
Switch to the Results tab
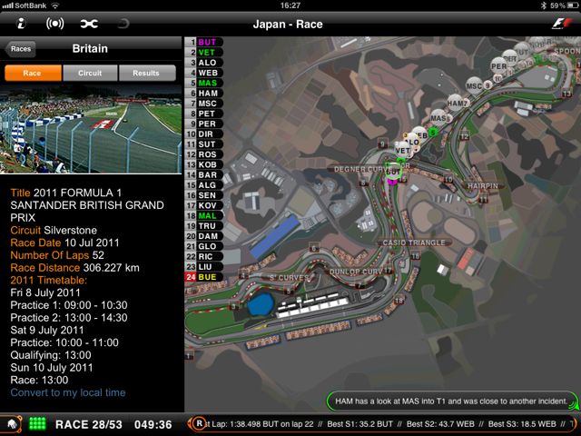pyautogui.click(x=147, y=73)
